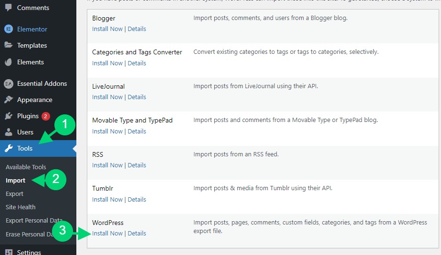The image size is (441, 255).
Task: Click the Templates folder icon
Action: pos(9,45)
